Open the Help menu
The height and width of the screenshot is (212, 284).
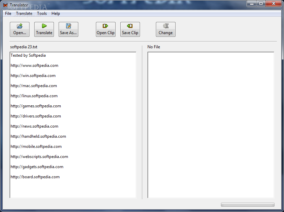56,14
